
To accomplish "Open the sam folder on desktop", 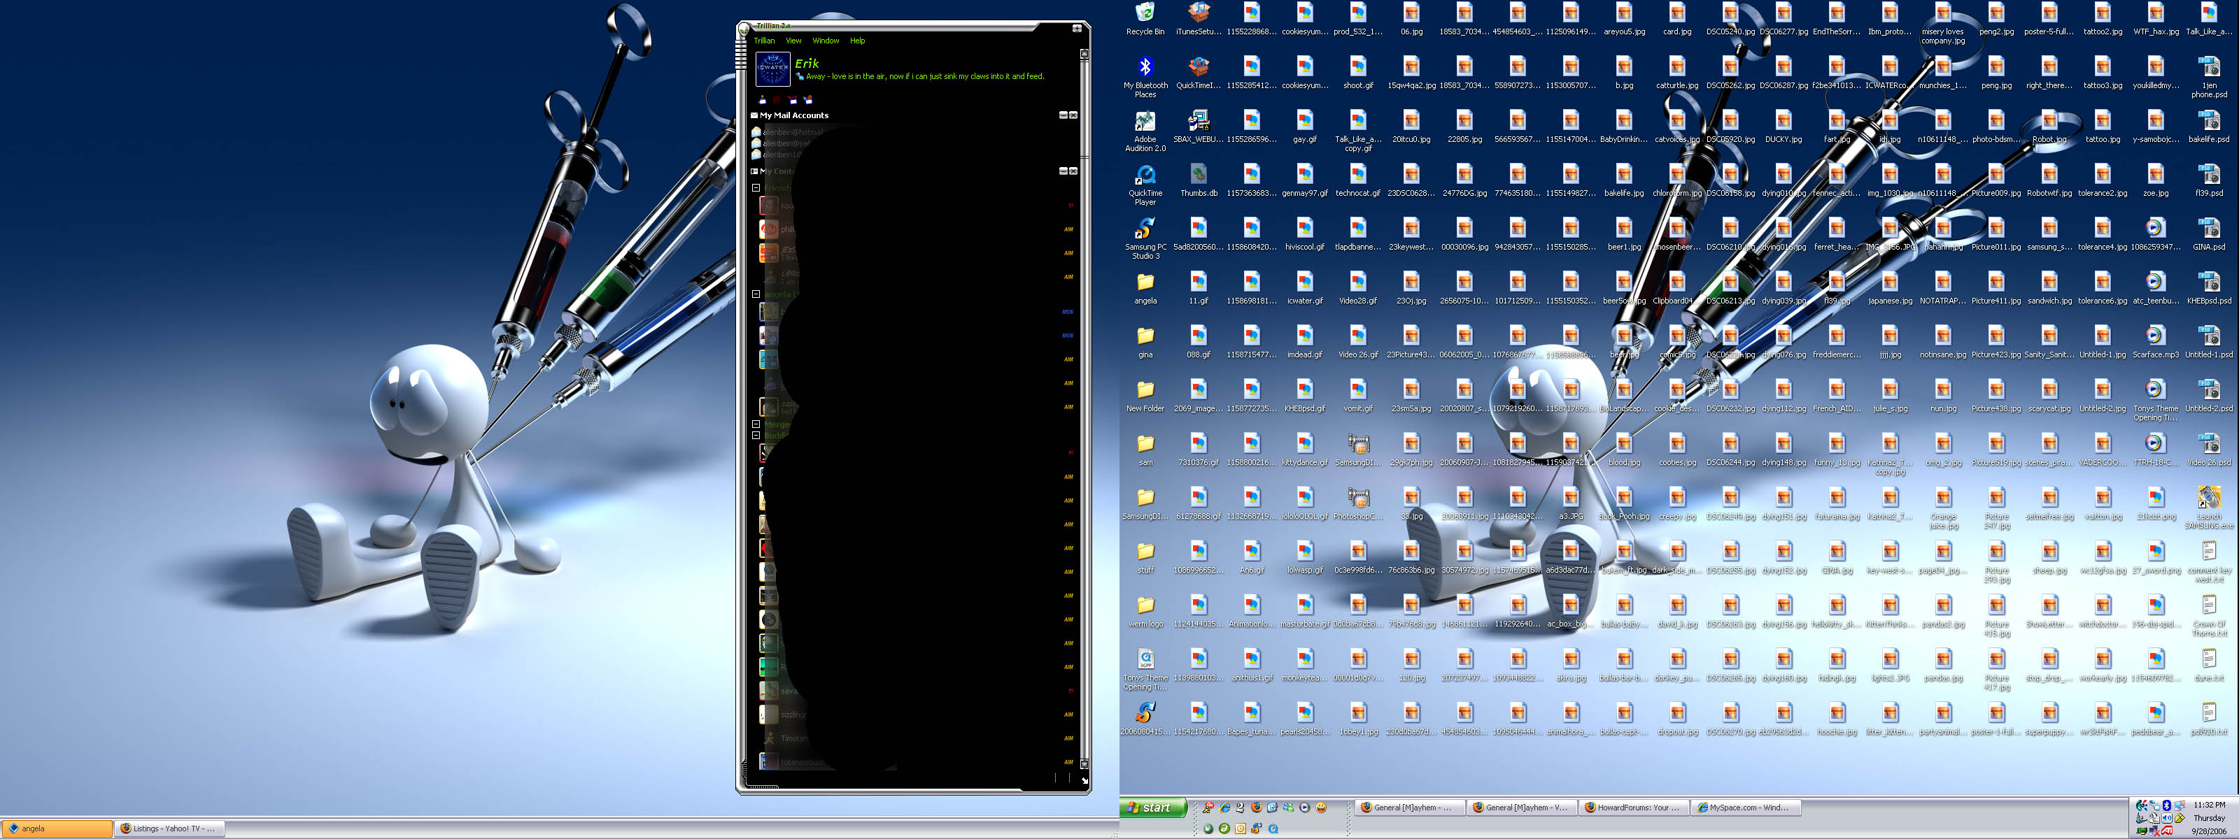I will click(1145, 450).
